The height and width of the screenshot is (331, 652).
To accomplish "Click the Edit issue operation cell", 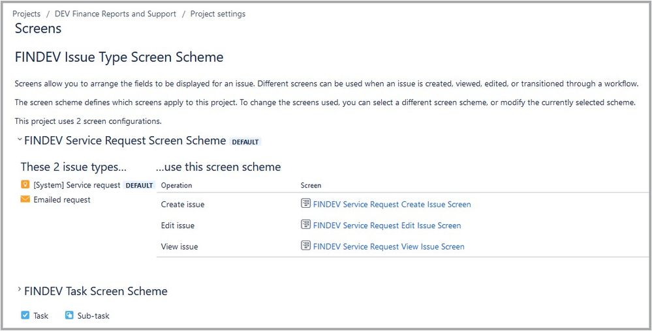I will pyautogui.click(x=178, y=225).
